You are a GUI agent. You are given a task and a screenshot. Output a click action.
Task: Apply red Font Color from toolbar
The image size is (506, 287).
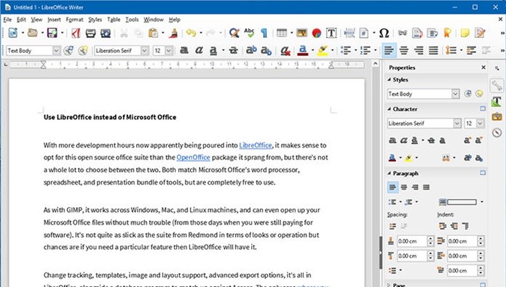pyautogui.click(x=303, y=51)
